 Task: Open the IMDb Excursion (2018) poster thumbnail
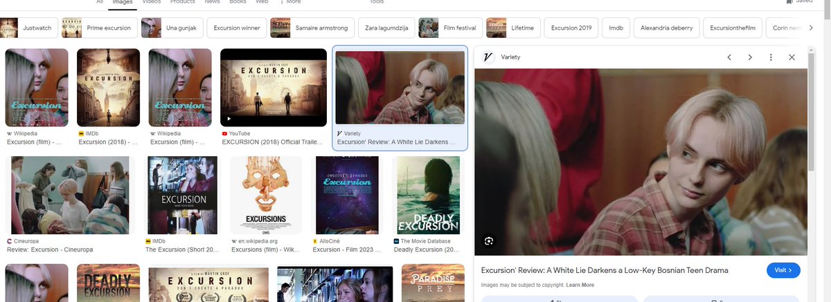click(108, 87)
